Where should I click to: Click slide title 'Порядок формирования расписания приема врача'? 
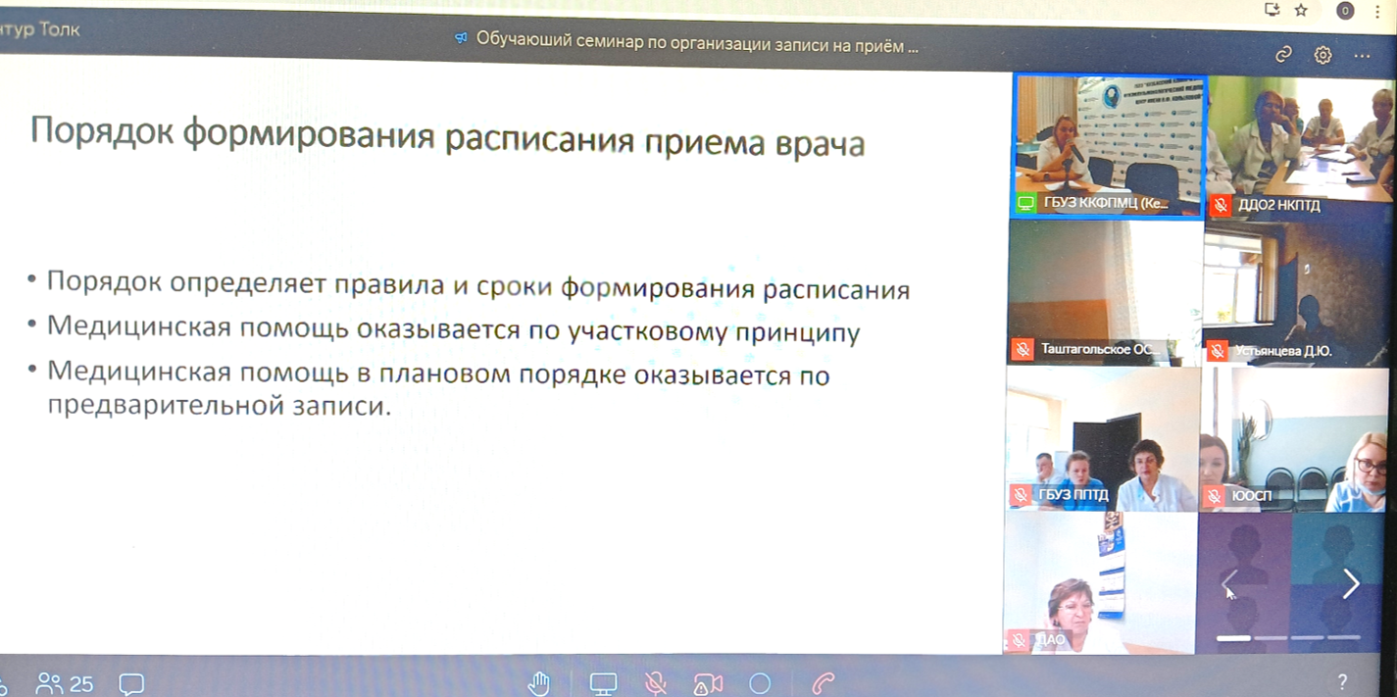pyautogui.click(x=447, y=136)
